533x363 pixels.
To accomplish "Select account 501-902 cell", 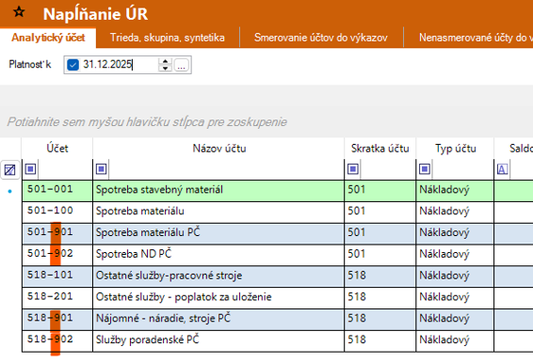I will [57, 255].
